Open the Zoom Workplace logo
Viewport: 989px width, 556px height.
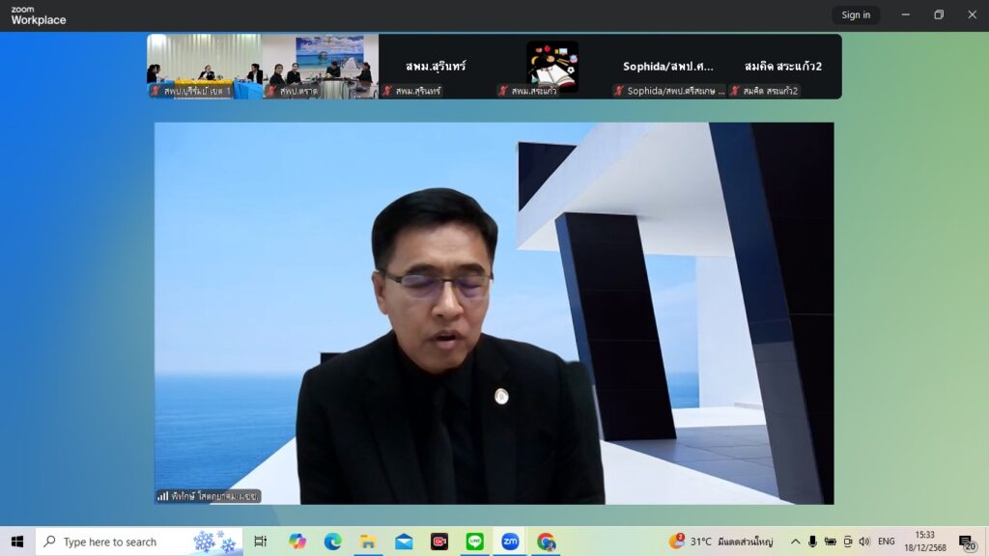[39, 15]
